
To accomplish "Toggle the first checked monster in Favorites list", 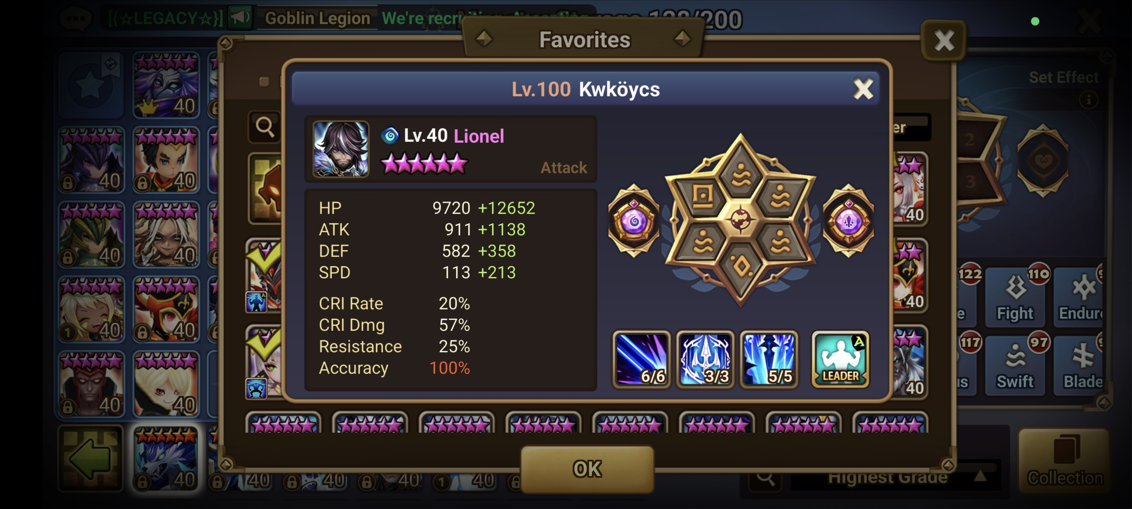I will [x=263, y=275].
